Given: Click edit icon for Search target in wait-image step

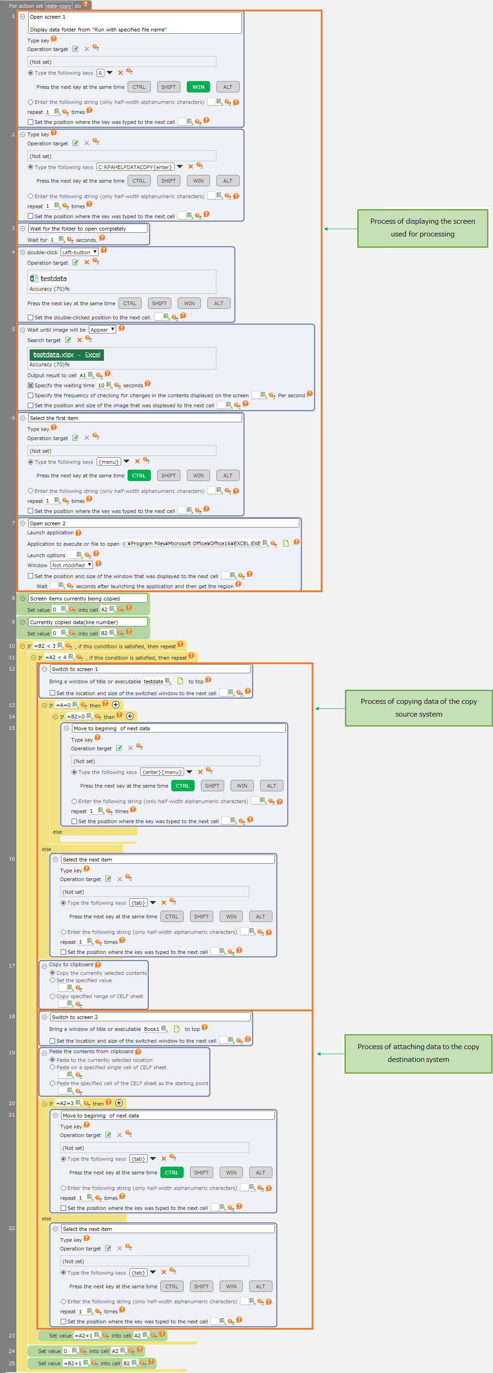Looking at the screenshot, I should click(x=68, y=340).
